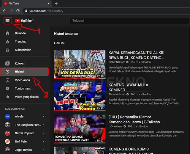Open The Sungkars Fam... subscription
The image size is (190, 154).
25,125
